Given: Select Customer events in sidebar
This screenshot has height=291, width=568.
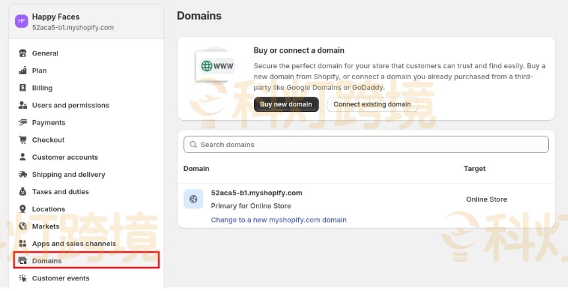Looking at the screenshot, I should click(x=61, y=278).
